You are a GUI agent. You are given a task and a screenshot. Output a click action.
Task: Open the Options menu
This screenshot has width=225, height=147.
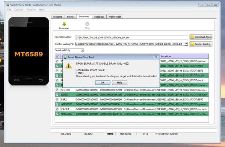[x=19, y=10]
